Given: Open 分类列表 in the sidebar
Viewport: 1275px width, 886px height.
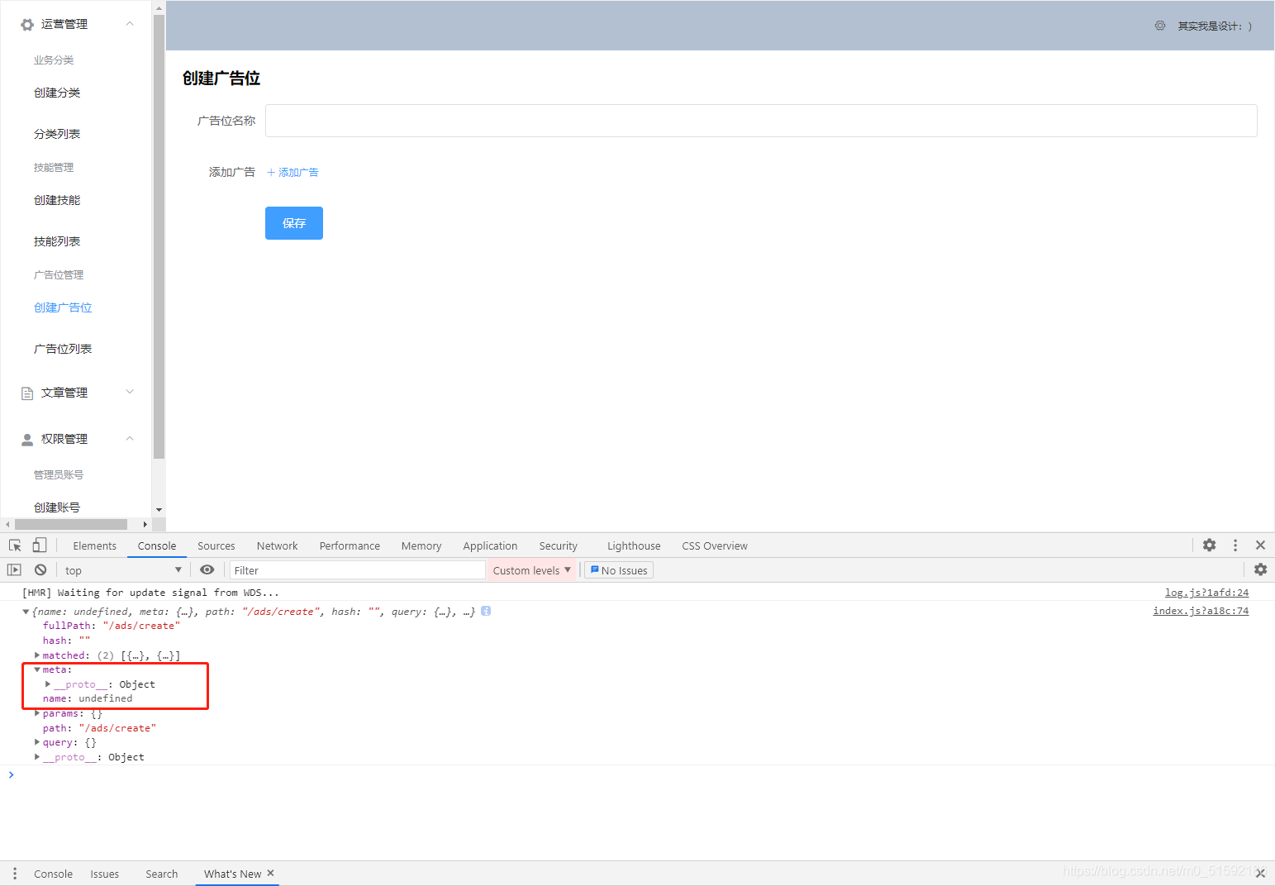Looking at the screenshot, I should pos(57,135).
